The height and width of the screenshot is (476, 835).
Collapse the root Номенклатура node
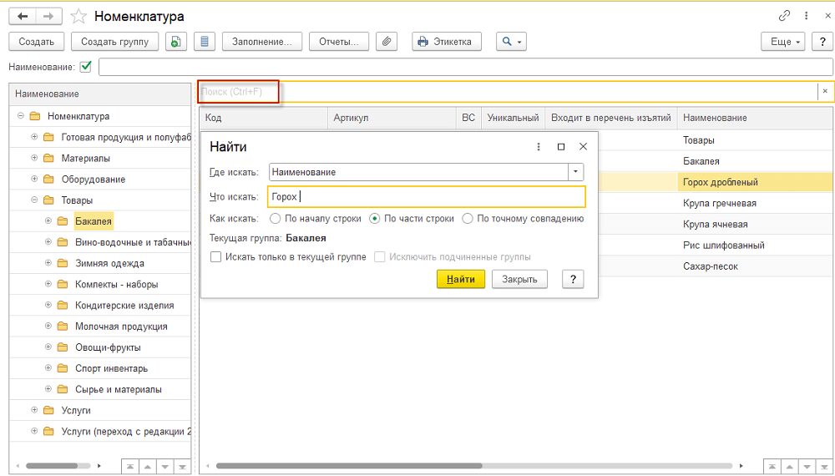[x=21, y=115]
